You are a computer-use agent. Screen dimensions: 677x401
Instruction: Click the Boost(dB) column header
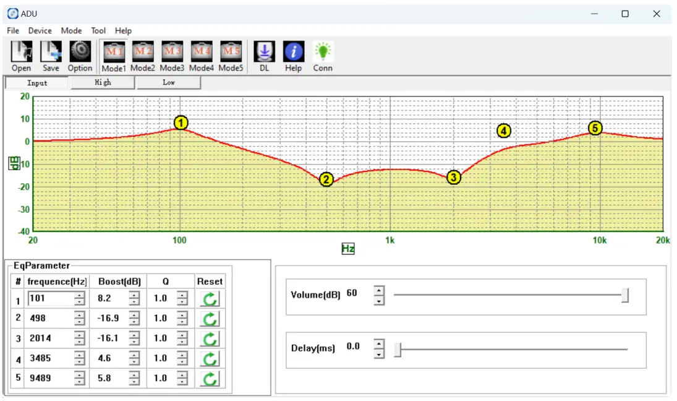[119, 282]
